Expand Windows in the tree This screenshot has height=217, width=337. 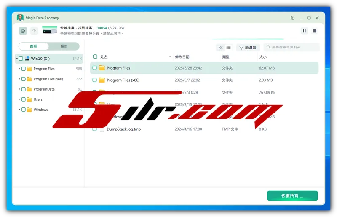click(x=19, y=110)
